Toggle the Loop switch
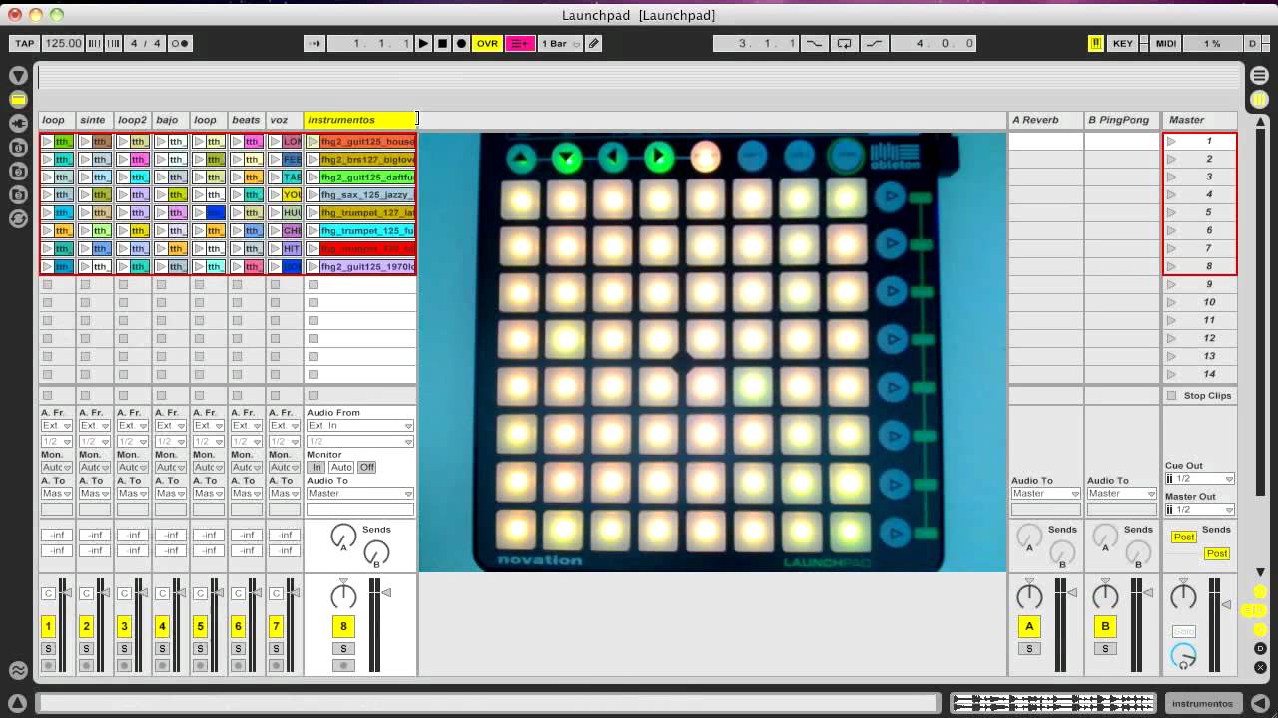Viewport: 1278px width, 718px height. click(x=845, y=43)
